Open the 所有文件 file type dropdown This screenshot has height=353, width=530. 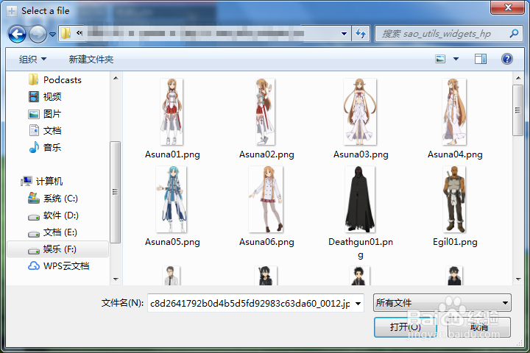[x=442, y=303]
